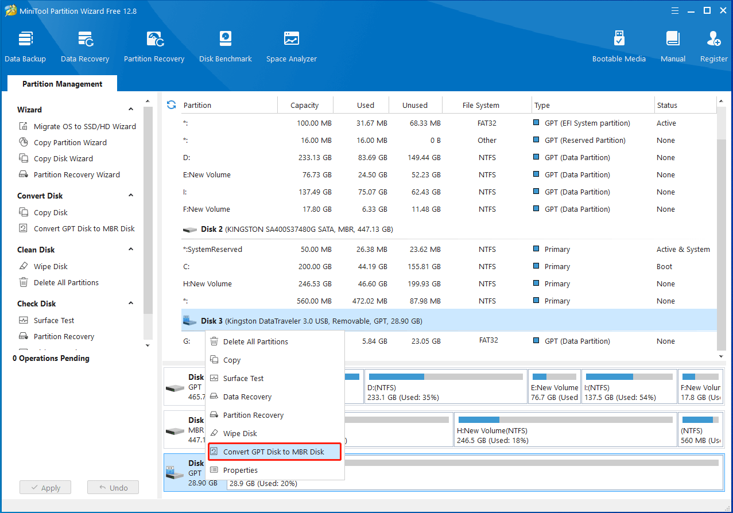The width and height of the screenshot is (733, 513).
Task: Select the Disk 2 KINGSTON header row
Action: [x=449, y=230]
